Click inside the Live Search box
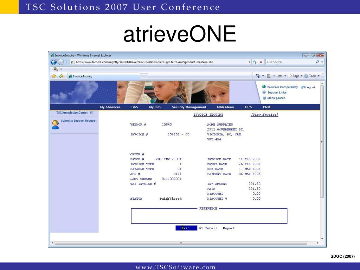Screen dimensions: 360x270 pyautogui.click(x=290, y=62)
